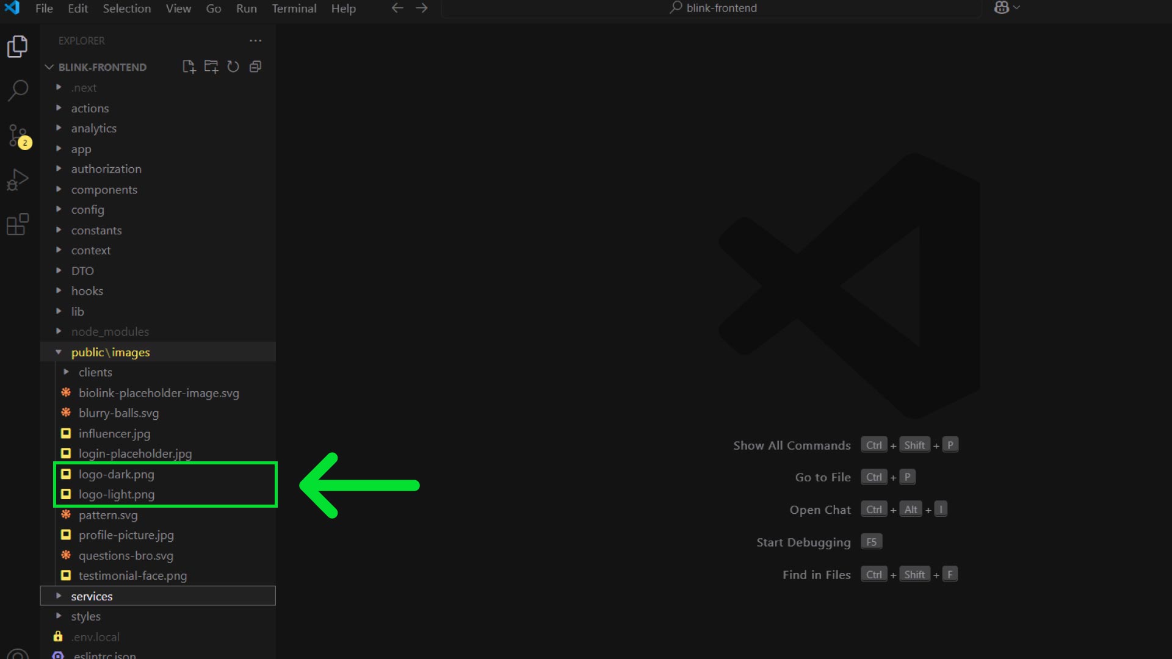This screenshot has height=659, width=1172.
Task: Click the New File icon in explorer
Action: pyautogui.click(x=189, y=67)
